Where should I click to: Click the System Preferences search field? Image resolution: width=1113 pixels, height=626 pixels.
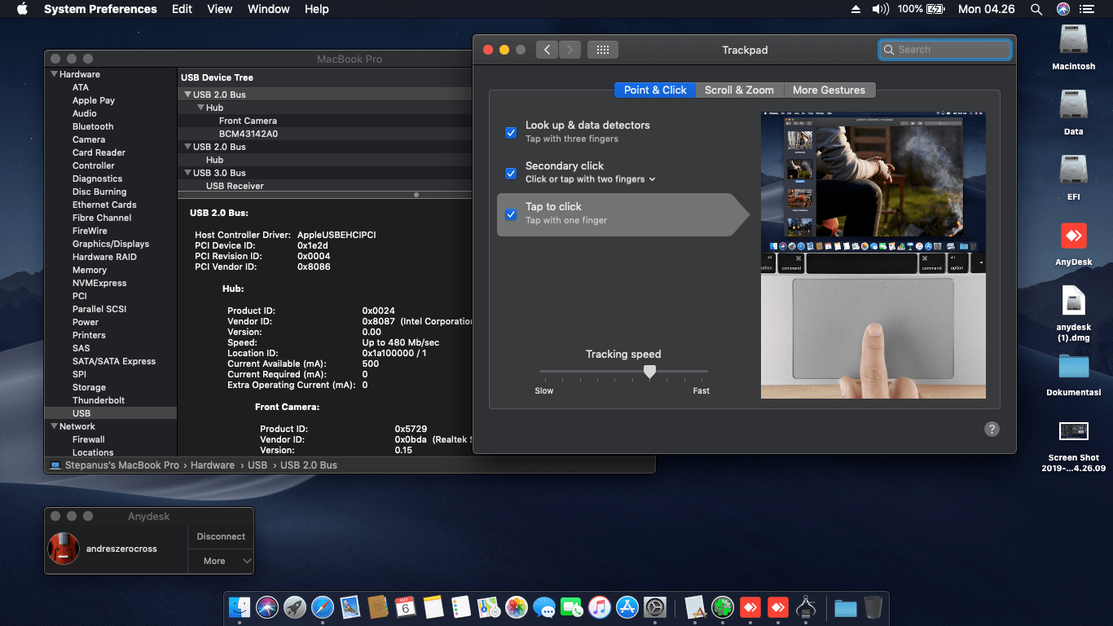click(945, 50)
